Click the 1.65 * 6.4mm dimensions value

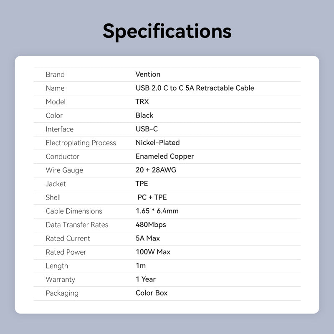[157, 211]
